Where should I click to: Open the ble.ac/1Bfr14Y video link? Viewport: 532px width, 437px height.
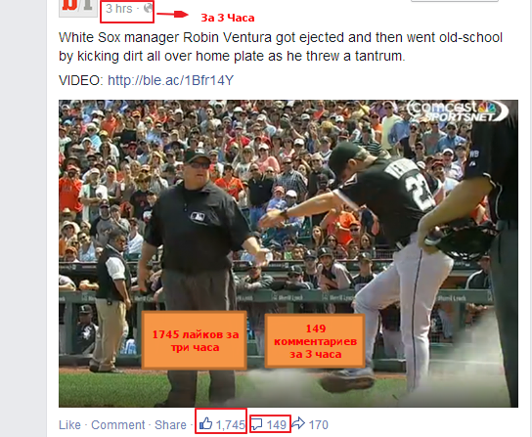tap(171, 80)
